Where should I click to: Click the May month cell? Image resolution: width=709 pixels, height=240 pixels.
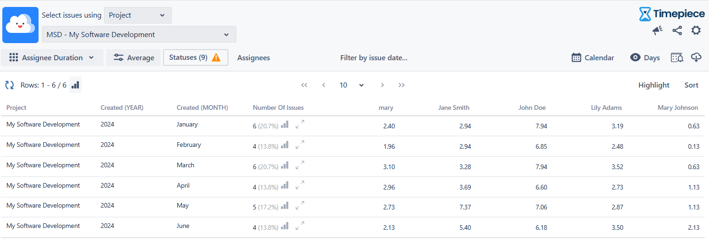coord(182,205)
